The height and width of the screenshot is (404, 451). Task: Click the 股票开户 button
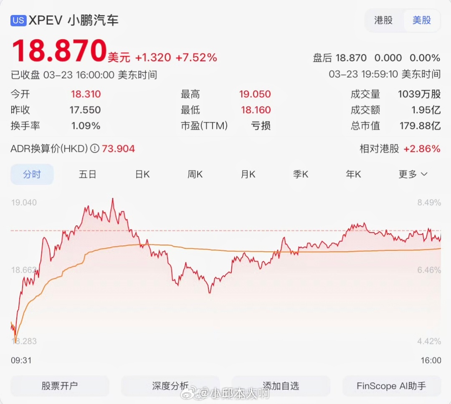pyautogui.click(x=60, y=386)
